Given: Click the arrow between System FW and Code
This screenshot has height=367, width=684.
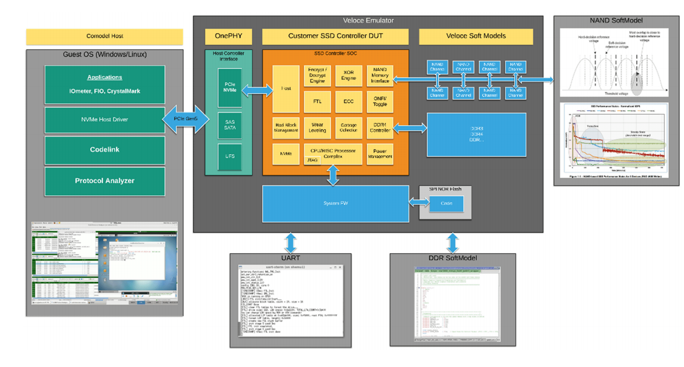Looking at the screenshot, I should click(419, 202).
